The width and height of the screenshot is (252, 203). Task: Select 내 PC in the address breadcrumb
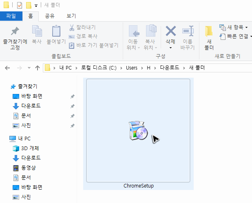click(x=65, y=68)
